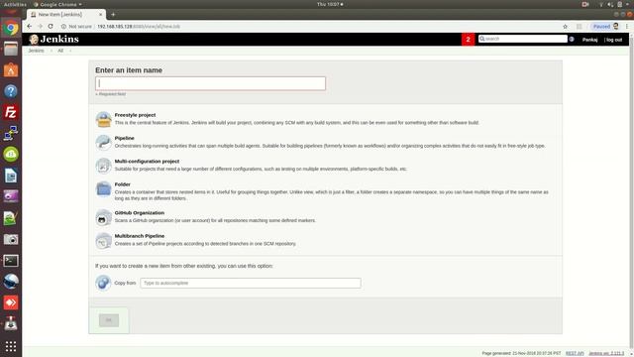Image resolution: width=634 pixels, height=357 pixels.
Task: Open a new Chrome tab
Action: pos(113,14)
